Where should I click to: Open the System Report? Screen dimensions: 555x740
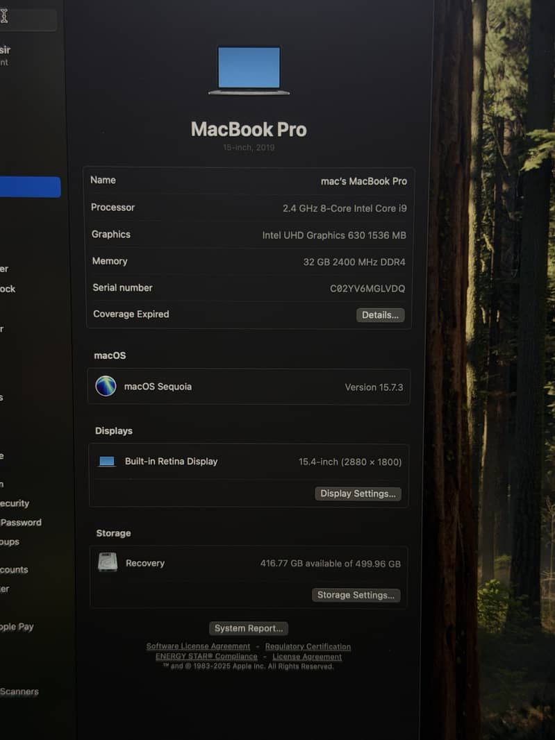249,628
